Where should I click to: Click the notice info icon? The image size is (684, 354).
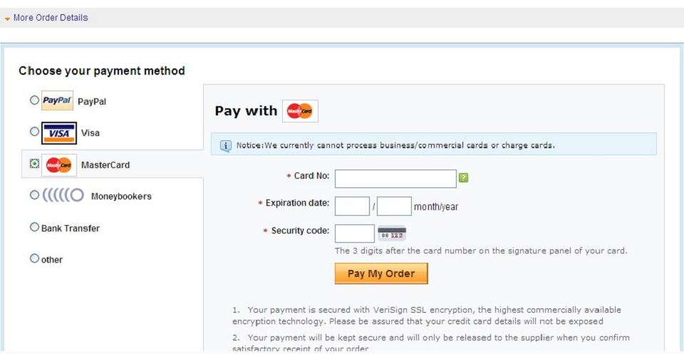(226, 145)
